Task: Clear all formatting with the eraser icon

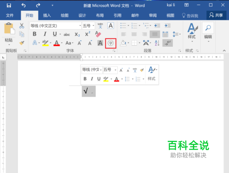Action: coord(98,34)
